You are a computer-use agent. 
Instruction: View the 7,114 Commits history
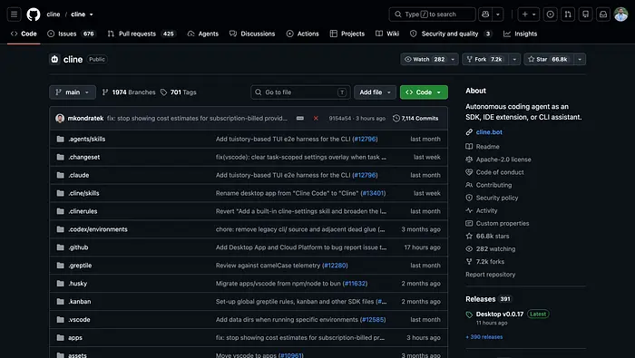click(415, 118)
